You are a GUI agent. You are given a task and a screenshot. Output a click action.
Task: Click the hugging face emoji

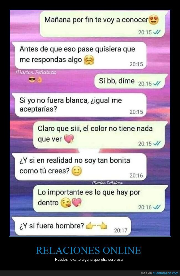pyautogui.click(x=89, y=60)
